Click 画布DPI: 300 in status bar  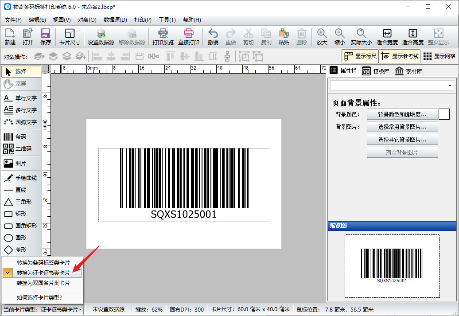187,309
